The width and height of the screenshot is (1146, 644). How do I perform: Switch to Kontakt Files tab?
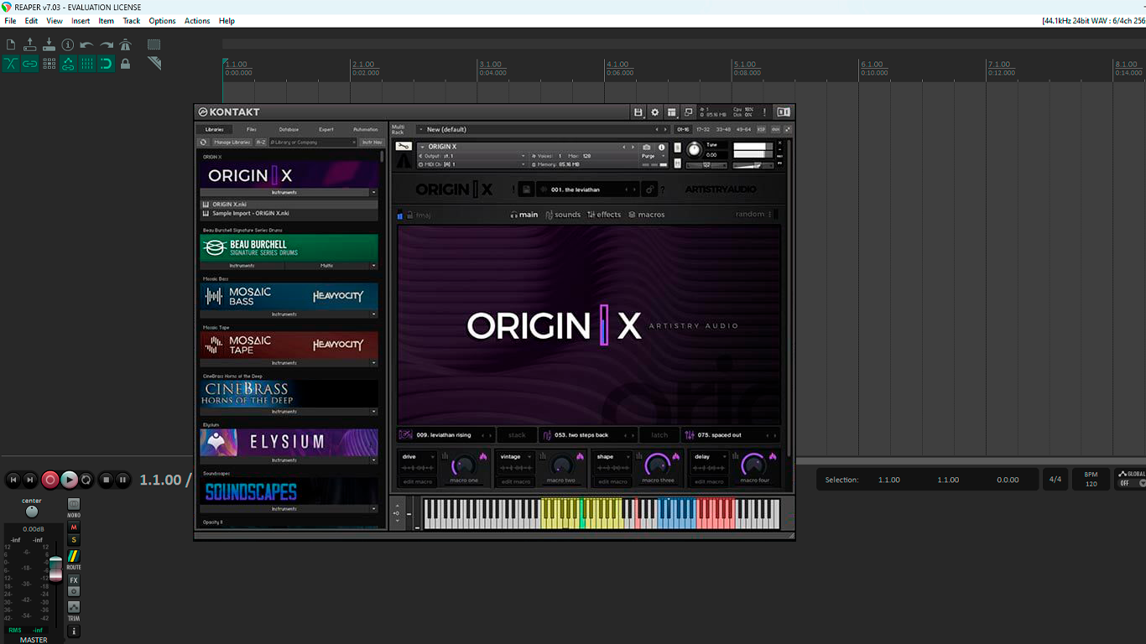click(252, 129)
